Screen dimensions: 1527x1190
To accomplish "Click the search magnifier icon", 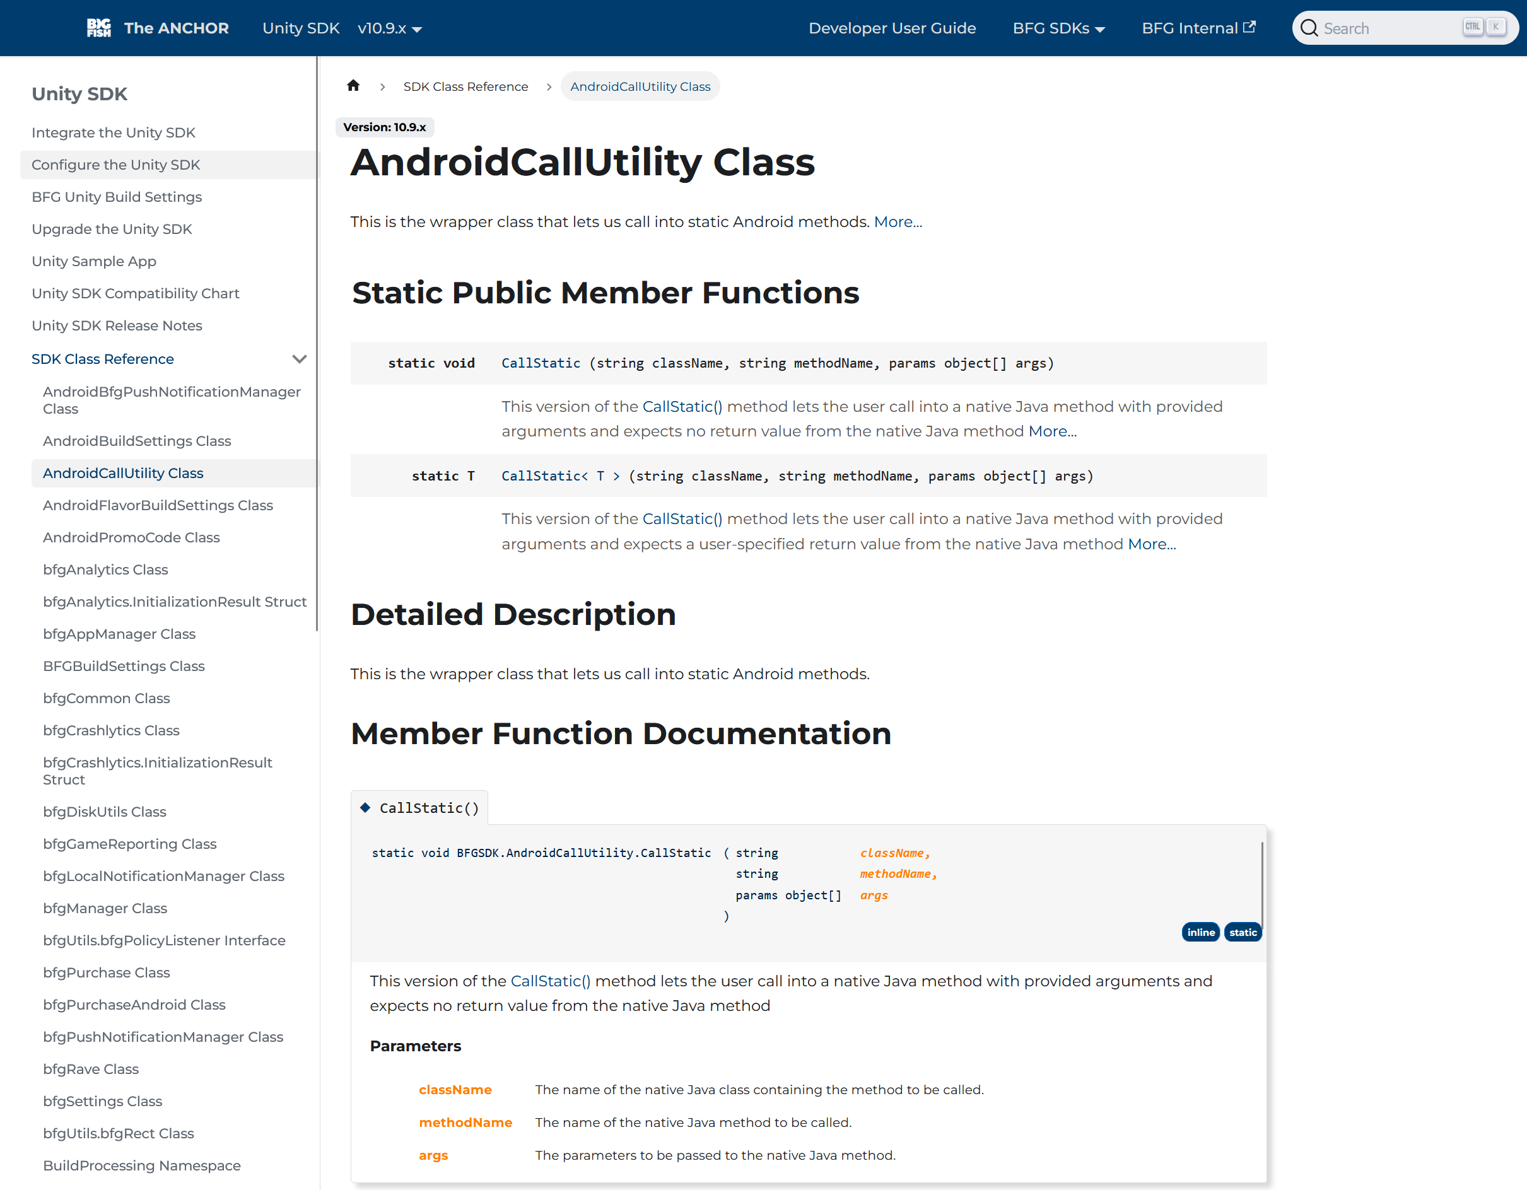I will click(x=1309, y=28).
